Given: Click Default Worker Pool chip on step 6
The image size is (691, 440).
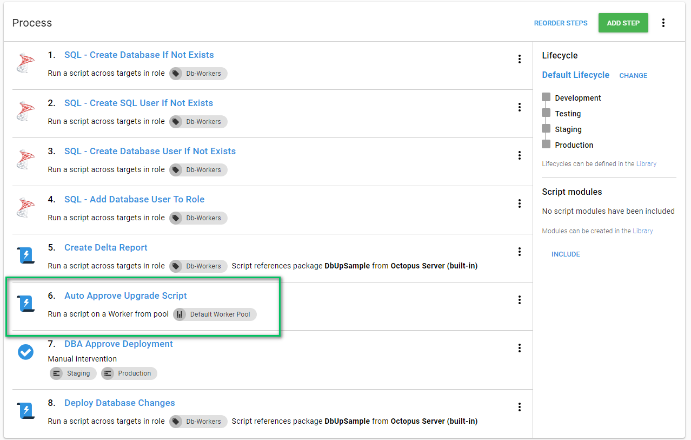Looking at the screenshot, I should coord(215,314).
